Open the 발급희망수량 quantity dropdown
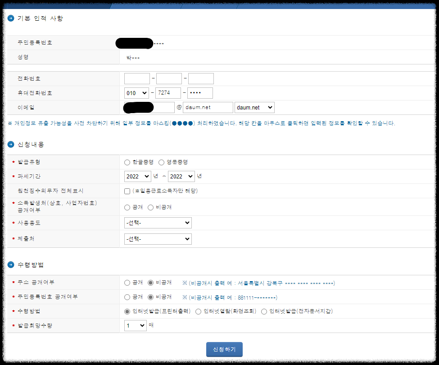Viewport: 439px width, 365px height. [x=135, y=325]
